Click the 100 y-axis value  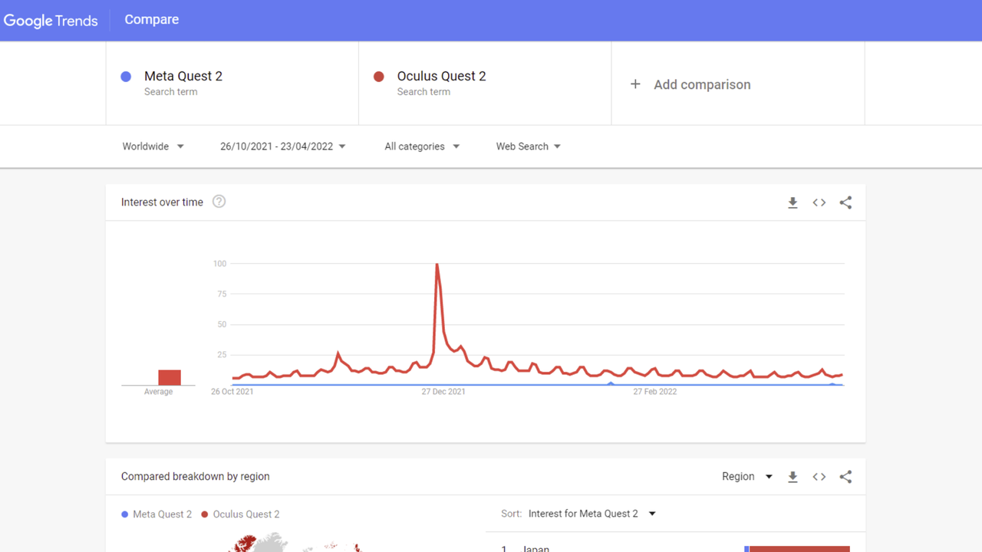(220, 264)
